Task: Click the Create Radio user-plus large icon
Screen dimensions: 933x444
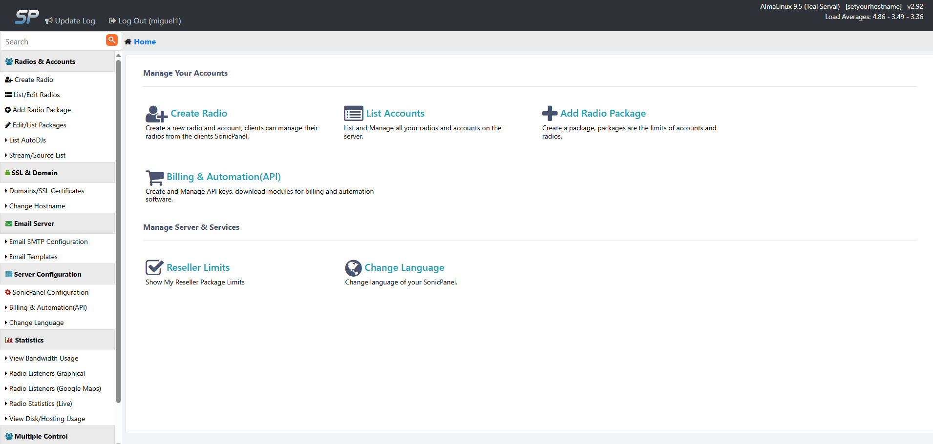Action: [156, 114]
